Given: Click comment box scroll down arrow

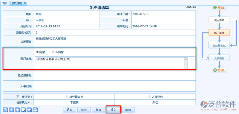Looking at the screenshot, I should pyautogui.click(x=186, y=67).
